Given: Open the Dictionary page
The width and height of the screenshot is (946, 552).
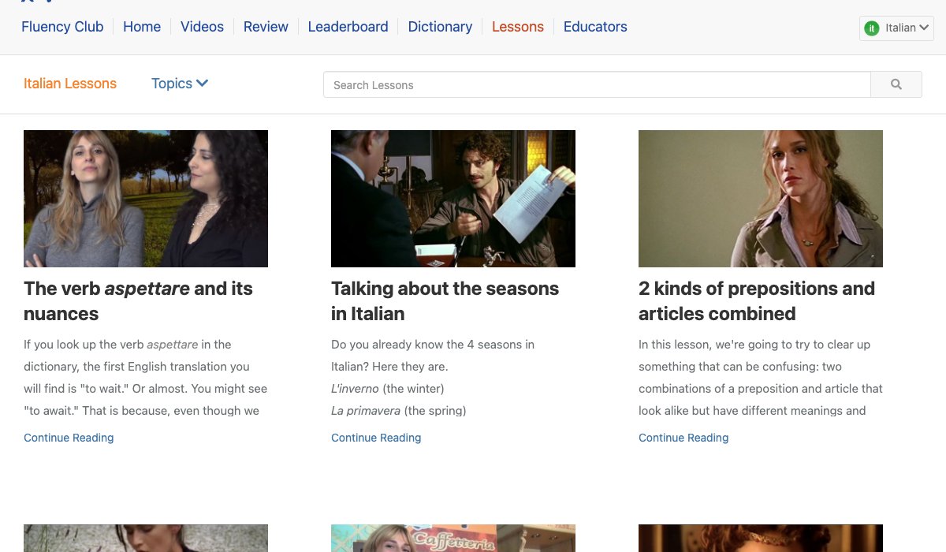Looking at the screenshot, I should (440, 27).
